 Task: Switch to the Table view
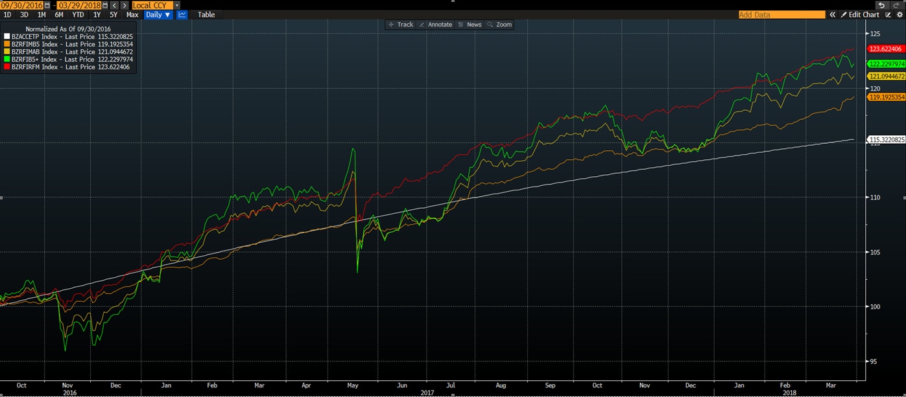pos(206,15)
